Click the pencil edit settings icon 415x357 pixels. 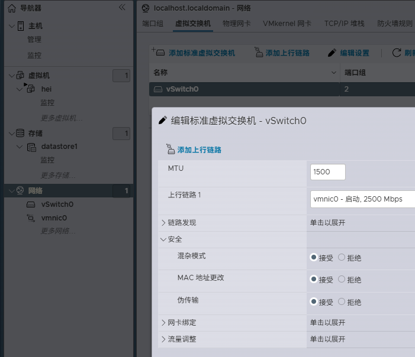332,53
